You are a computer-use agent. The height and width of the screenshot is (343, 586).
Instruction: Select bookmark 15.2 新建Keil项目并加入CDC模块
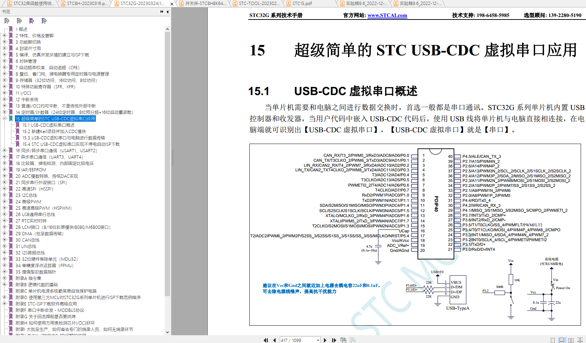pyautogui.click(x=54, y=131)
